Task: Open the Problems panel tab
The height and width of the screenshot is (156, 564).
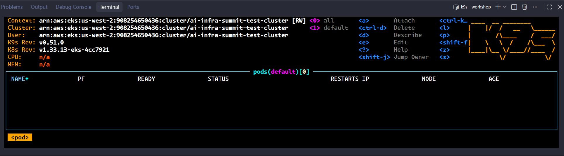Action: click(x=12, y=7)
